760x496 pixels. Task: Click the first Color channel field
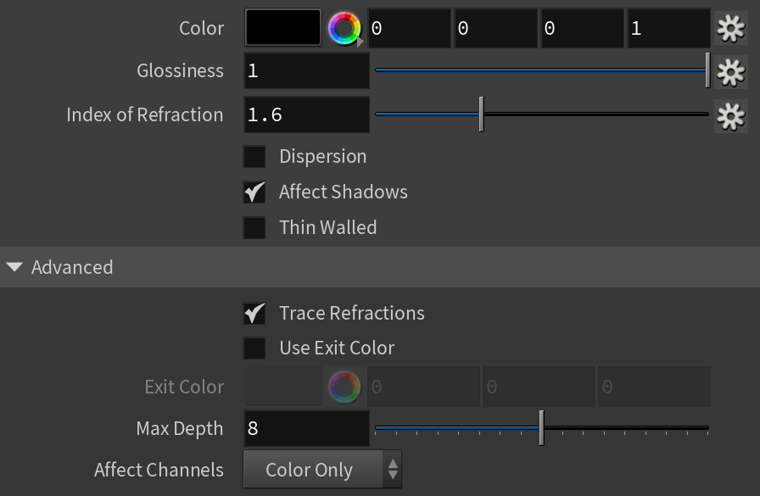point(409,28)
